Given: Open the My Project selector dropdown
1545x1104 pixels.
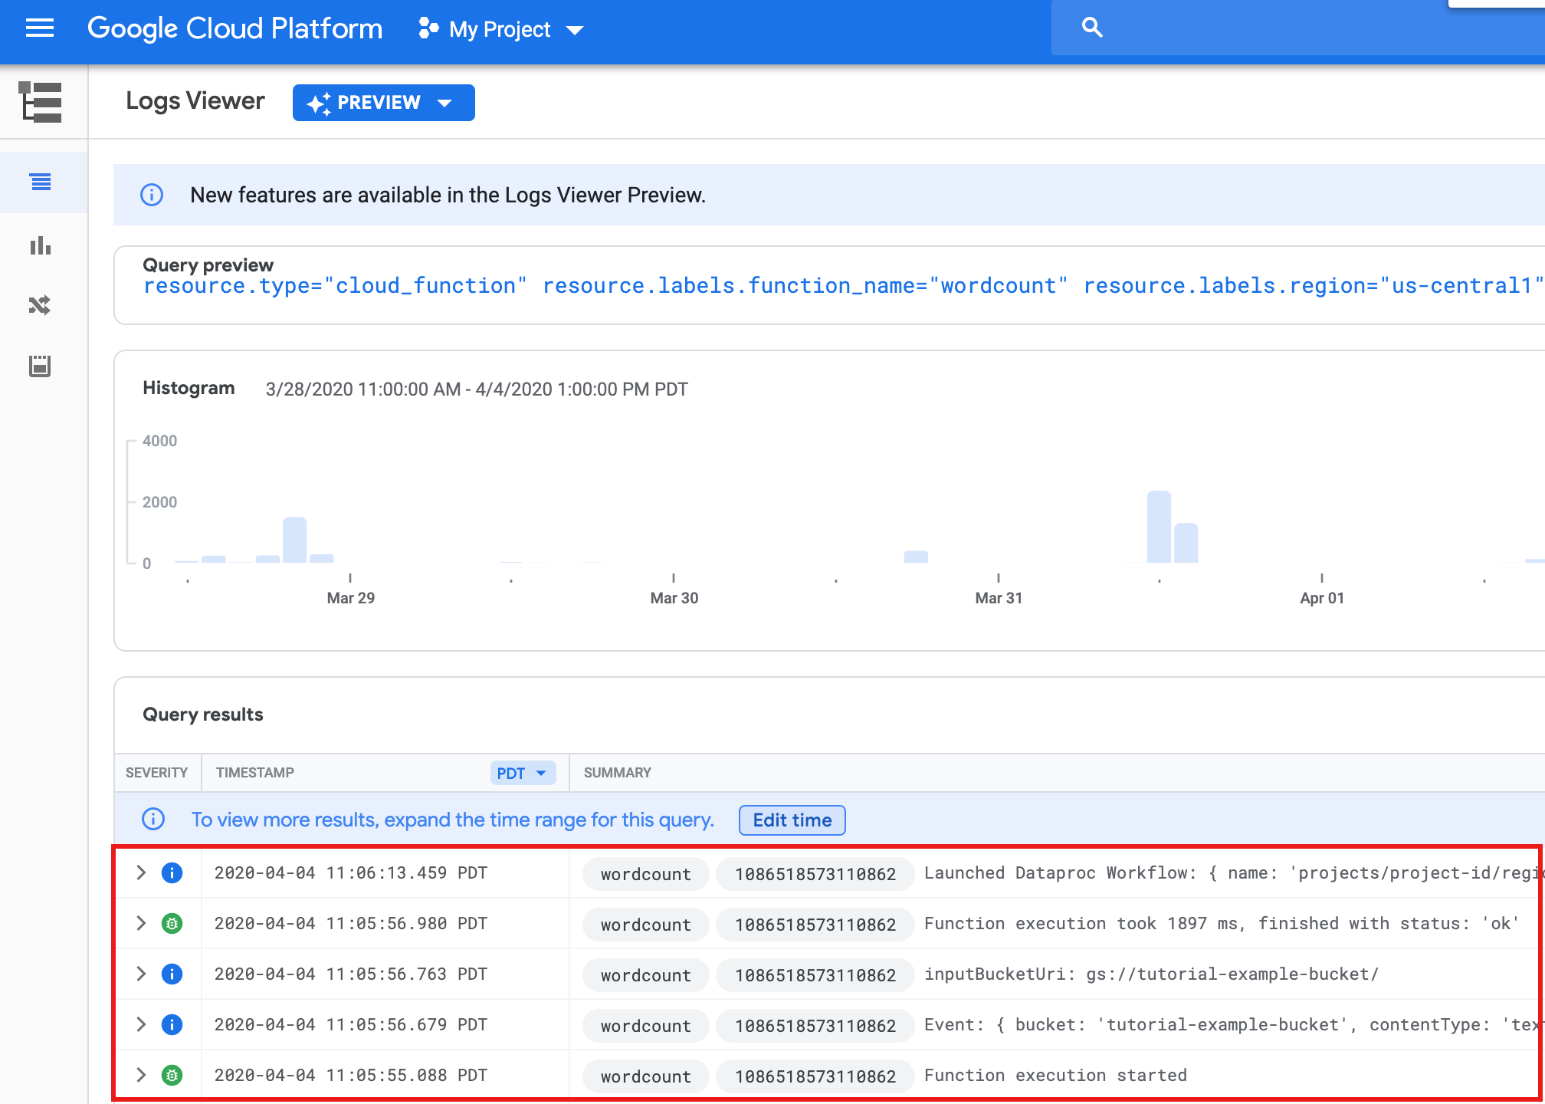Looking at the screenshot, I should (501, 30).
